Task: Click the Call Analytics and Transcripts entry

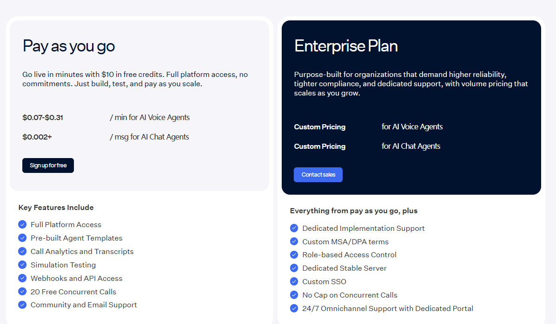Action: click(82, 251)
